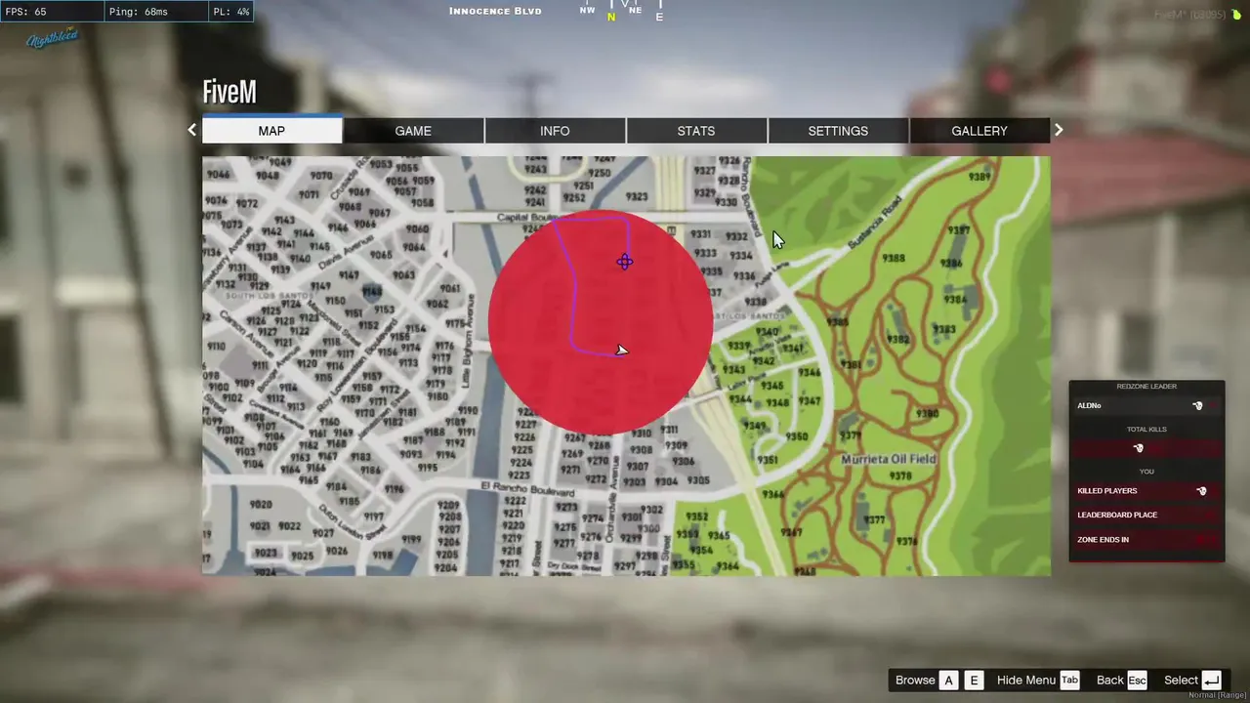Switch to the GAME tab
Image resolution: width=1250 pixels, height=703 pixels.
(x=413, y=131)
